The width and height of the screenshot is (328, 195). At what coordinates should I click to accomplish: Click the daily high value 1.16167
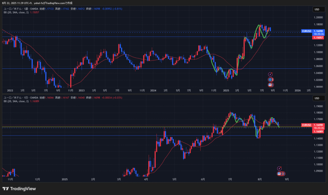pyautogui.click(x=65, y=98)
